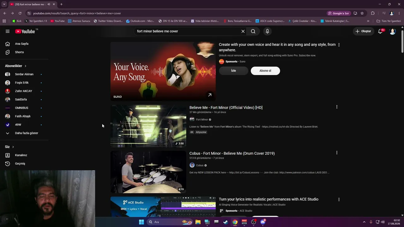Show hidden system tray icons

click(364, 222)
